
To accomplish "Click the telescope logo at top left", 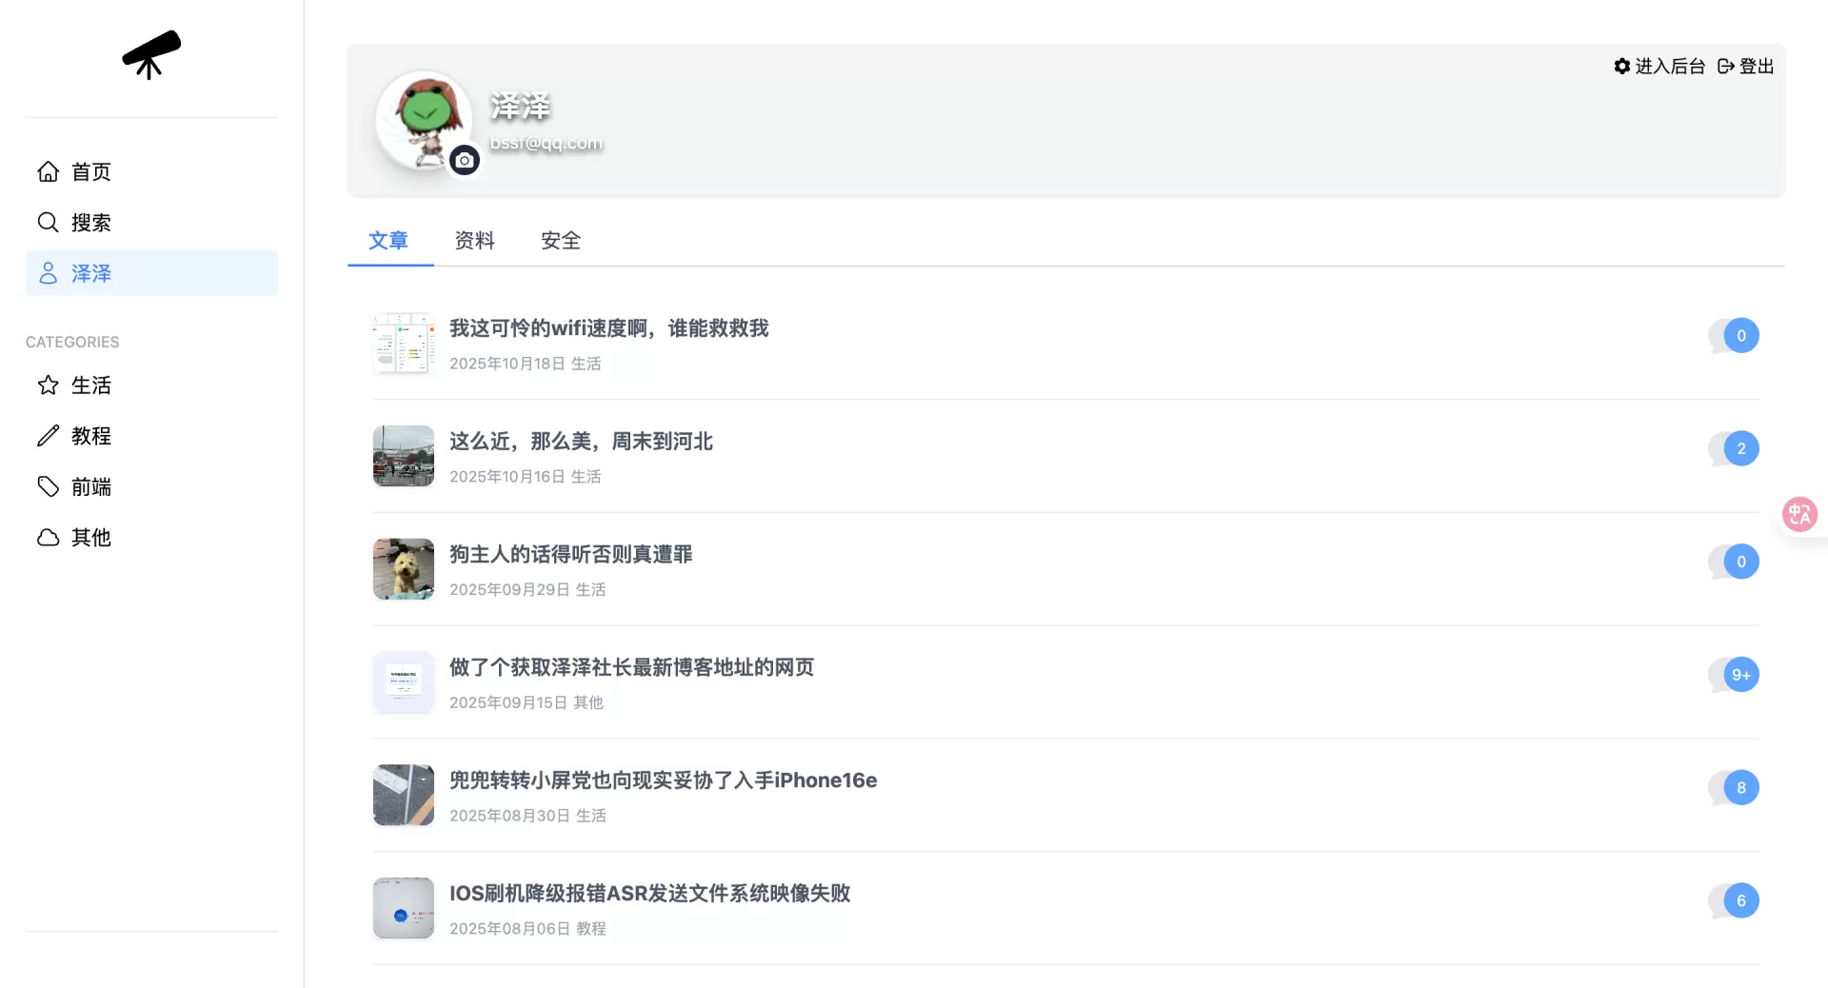I will click(150, 54).
